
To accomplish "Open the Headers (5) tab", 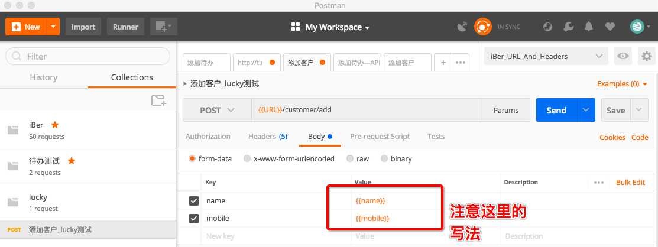I will click(268, 136).
